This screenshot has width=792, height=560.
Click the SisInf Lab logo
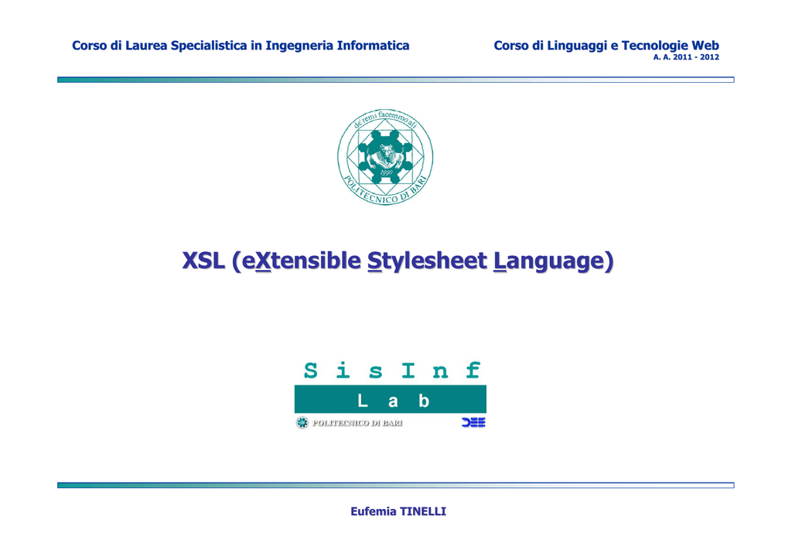point(391,395)
